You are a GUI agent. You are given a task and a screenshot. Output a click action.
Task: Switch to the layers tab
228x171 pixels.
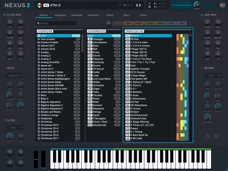[126, 15]
